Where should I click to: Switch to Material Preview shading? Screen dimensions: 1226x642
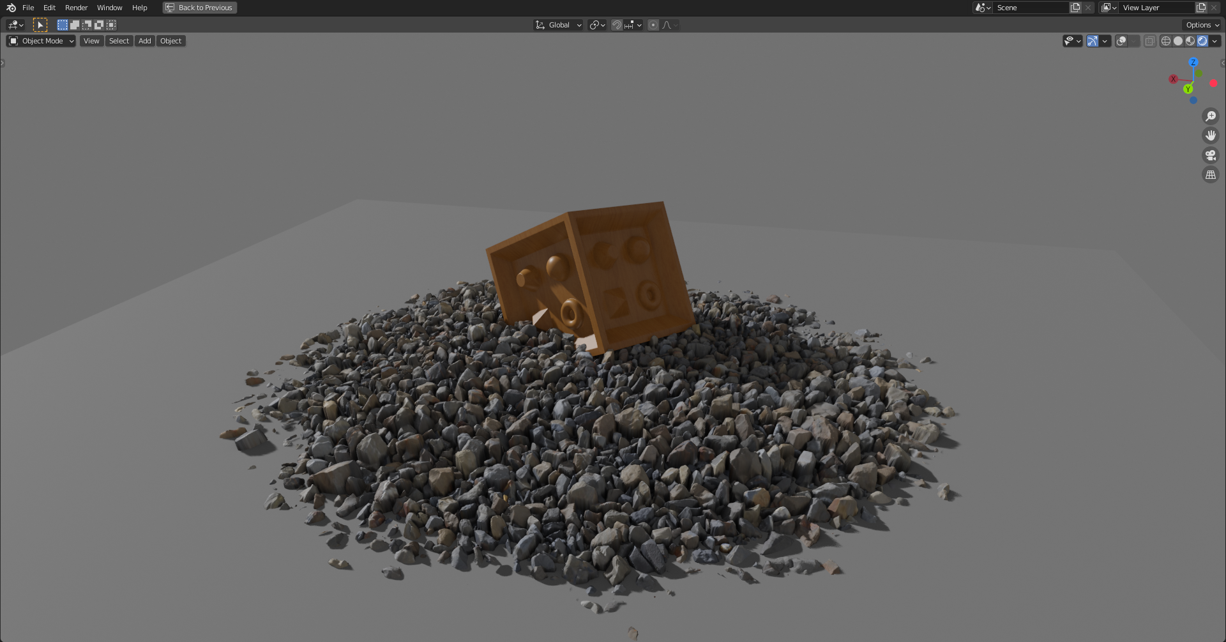[x=1190, y=41]
